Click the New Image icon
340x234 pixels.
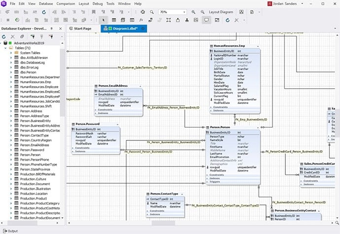(196, 20)
